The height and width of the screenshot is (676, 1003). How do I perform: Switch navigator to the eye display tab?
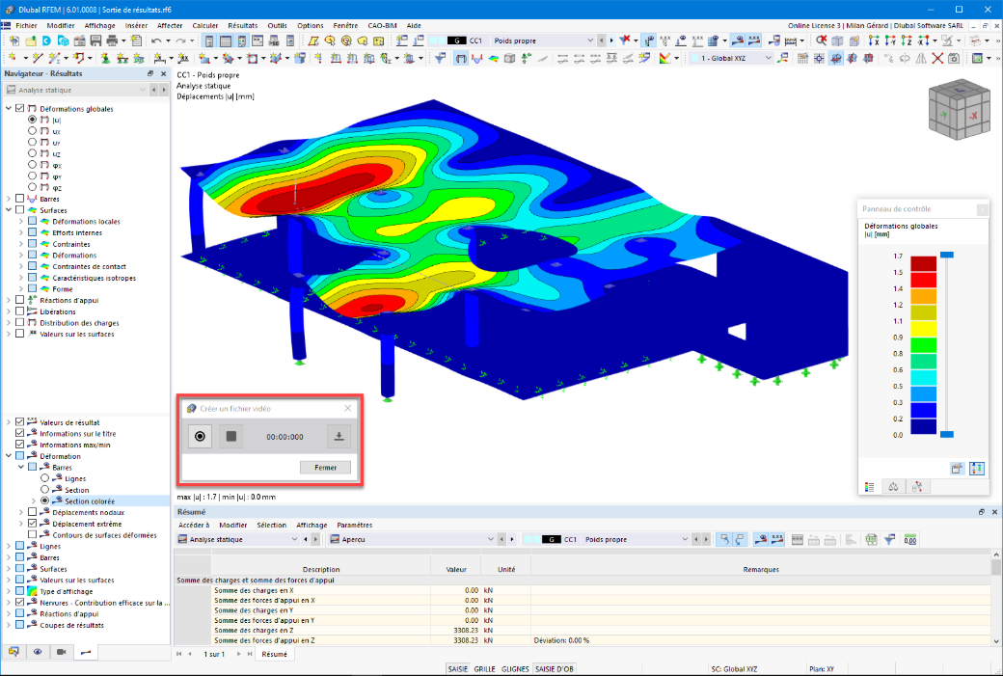pyautogui.click(x=38, y=652)
